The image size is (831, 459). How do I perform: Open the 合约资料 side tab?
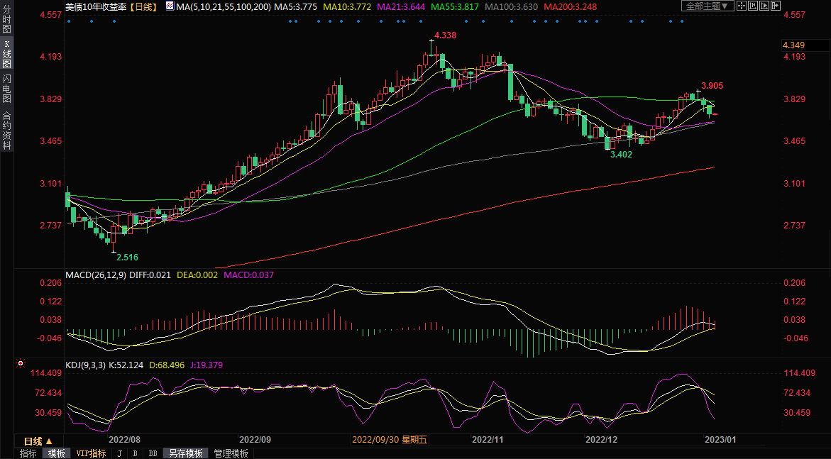point(6,130)
